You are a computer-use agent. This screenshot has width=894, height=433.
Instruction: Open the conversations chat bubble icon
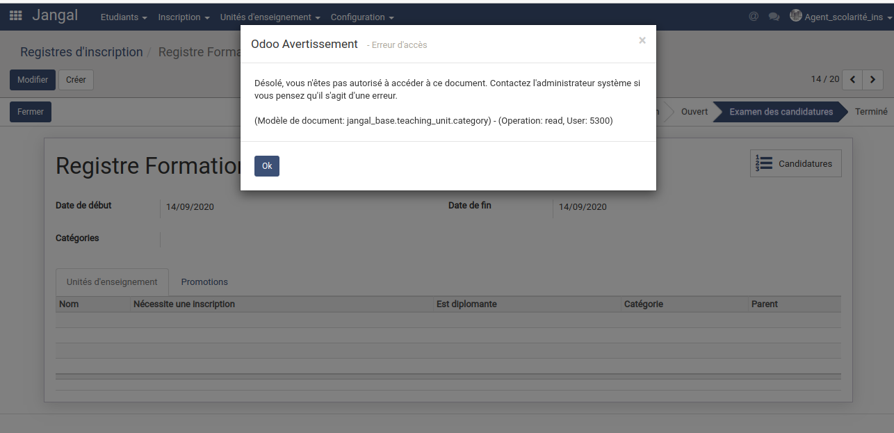click(774, 17)
